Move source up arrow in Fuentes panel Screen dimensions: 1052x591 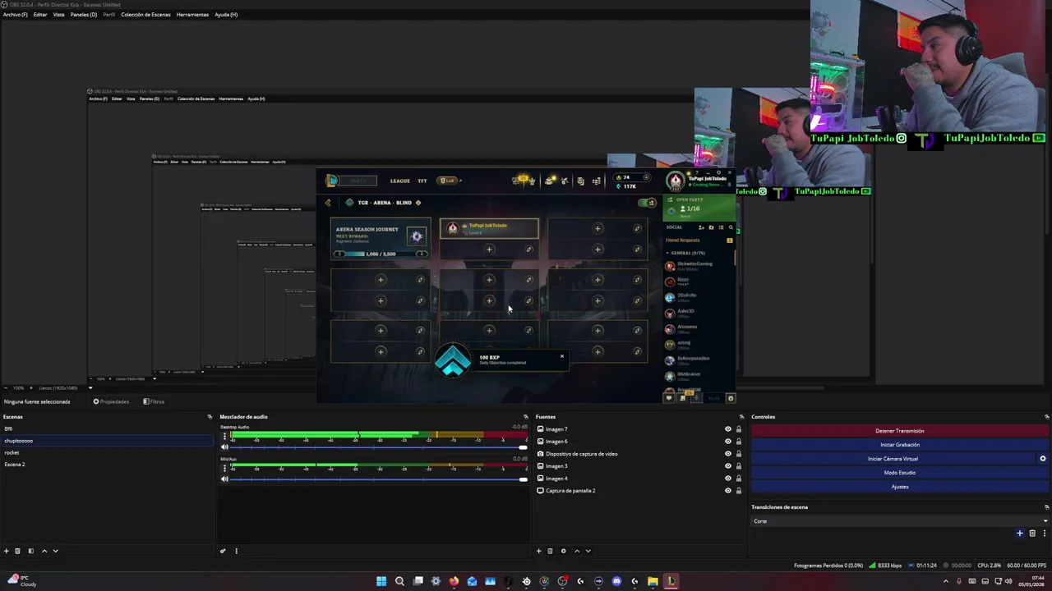coord(577,551)
